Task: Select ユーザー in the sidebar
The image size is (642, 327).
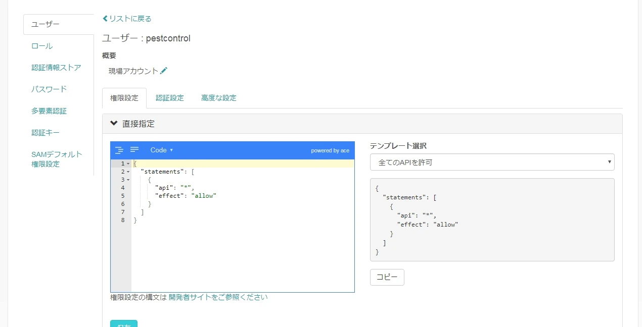Action: click(58, 24)
